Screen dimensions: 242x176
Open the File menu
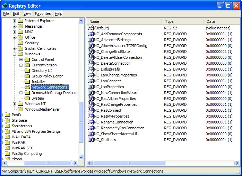[6, 13]
